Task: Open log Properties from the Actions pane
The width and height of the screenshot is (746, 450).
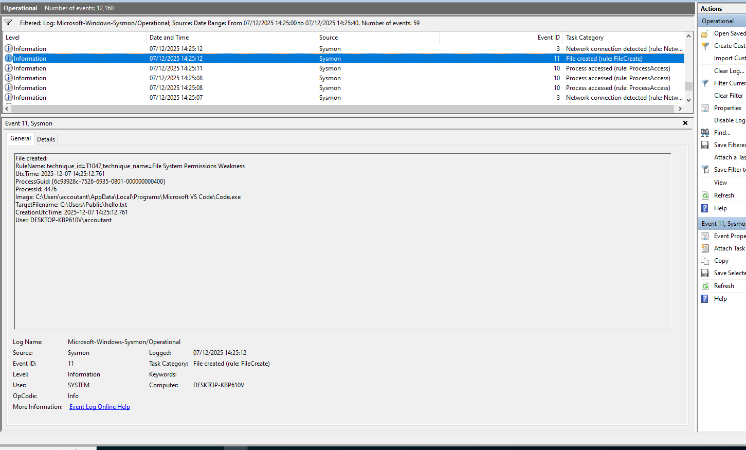Action: click(x=727, y=108)
